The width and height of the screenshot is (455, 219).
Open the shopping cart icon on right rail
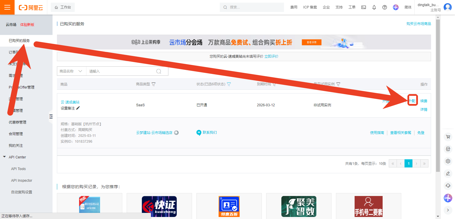point(448,137)
